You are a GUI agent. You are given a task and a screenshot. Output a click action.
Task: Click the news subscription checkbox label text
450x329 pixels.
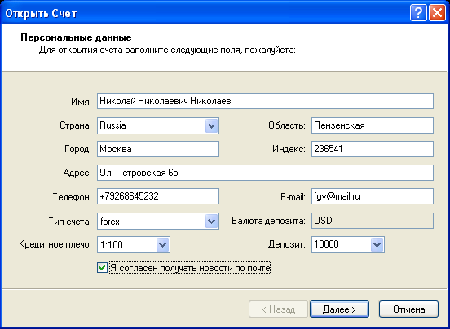coord(190,268)
